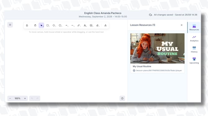Click the Wednesday, September 2 date line

pyautogui.click(x=103, y=17)
